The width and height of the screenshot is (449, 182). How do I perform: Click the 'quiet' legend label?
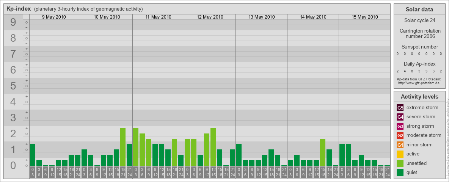click(x=413, y=172)
